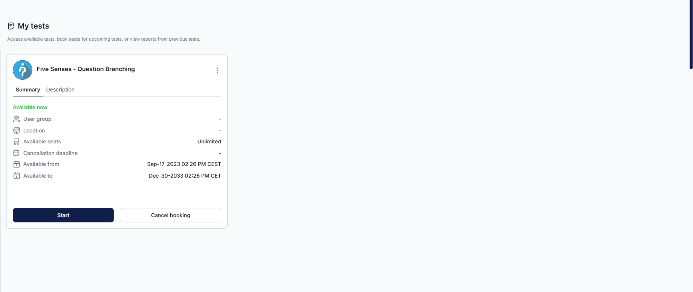
Task: Open the three-dot options menu on test card
Action: coord(217,70)
